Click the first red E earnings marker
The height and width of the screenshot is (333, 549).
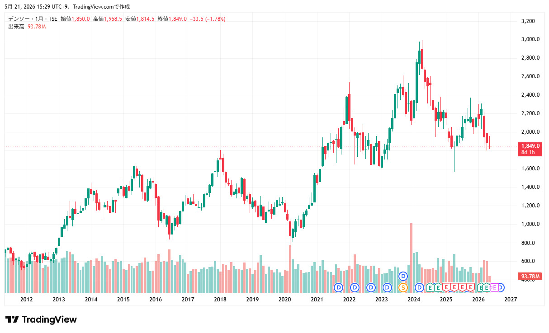[446, 287]
